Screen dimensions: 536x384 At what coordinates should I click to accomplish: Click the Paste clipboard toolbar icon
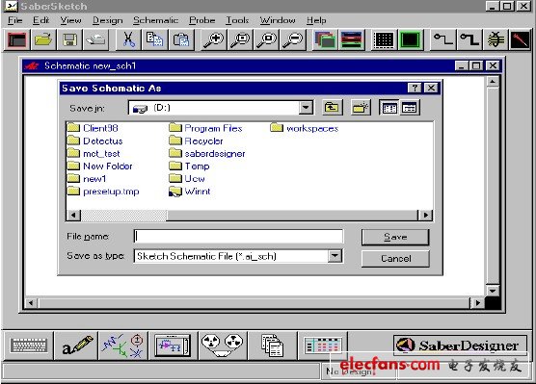[x=181, y=39]
